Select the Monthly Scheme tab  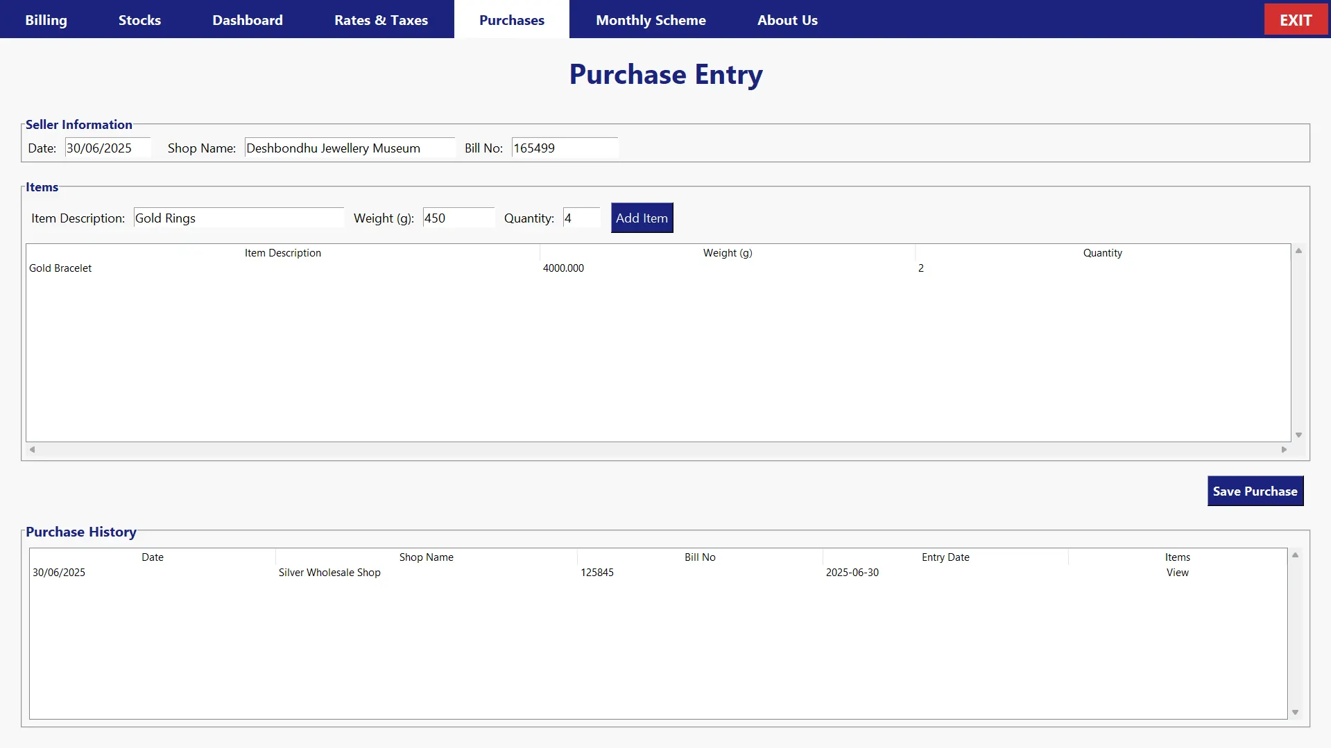651,20
